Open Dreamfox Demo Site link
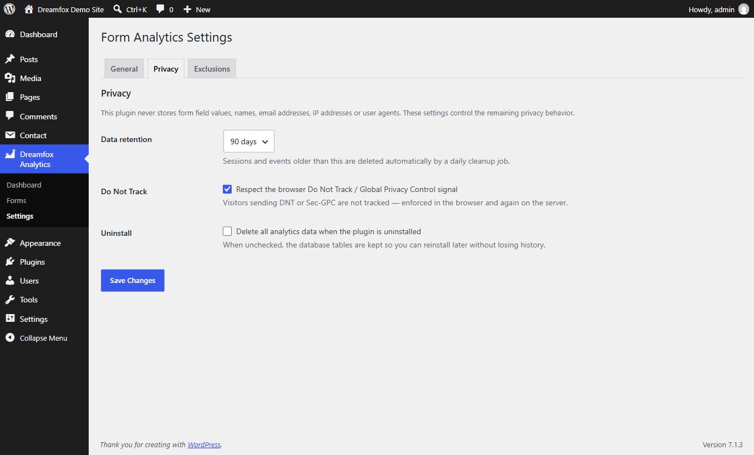This screenshot has height=455, width=754. tap(70, 9)
